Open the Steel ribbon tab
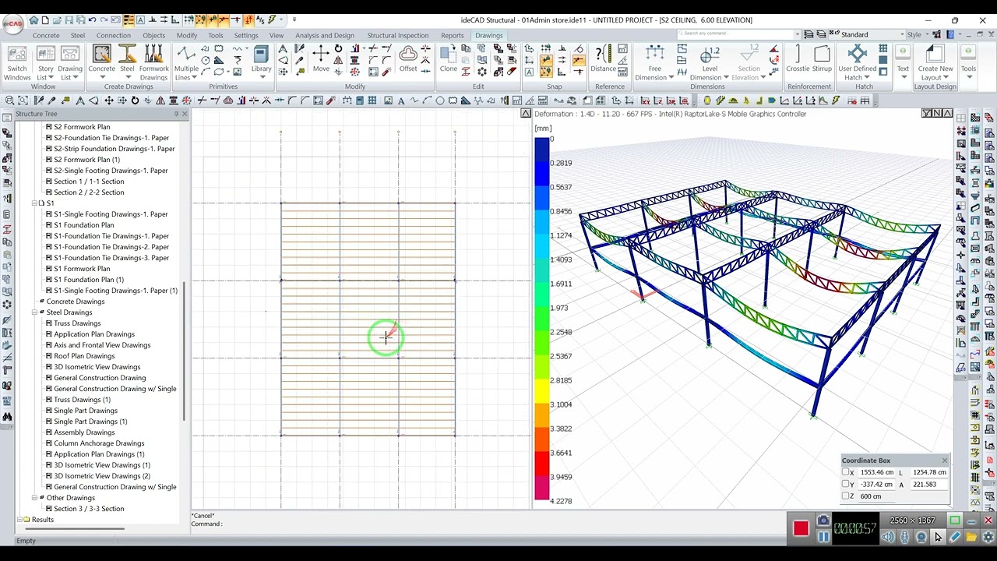 (78, 35)
